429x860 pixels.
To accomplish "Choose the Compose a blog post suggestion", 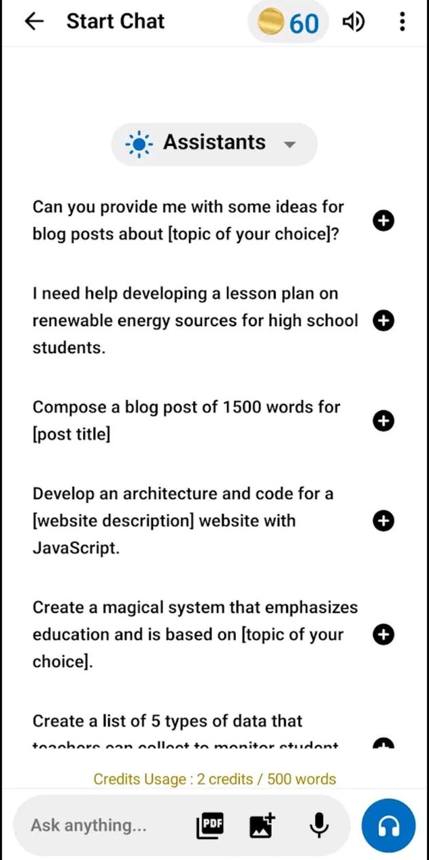I will pos(186,420).
